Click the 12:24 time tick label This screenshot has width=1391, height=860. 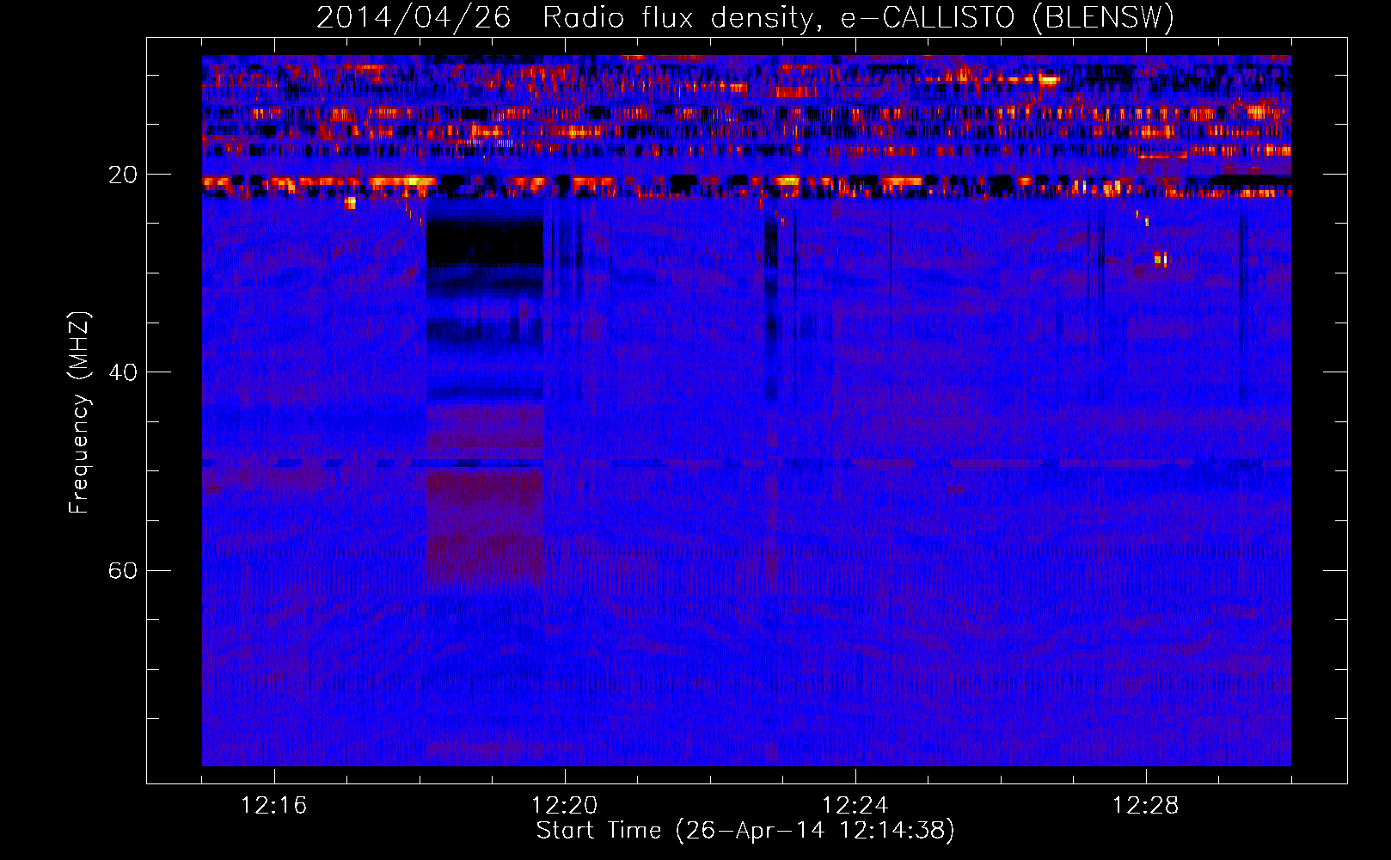(855, 806)
